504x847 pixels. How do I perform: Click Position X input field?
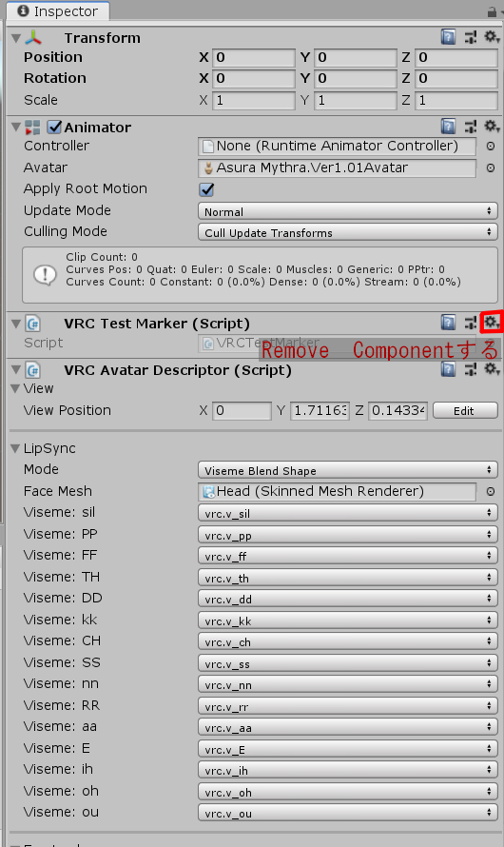(254, 57)
